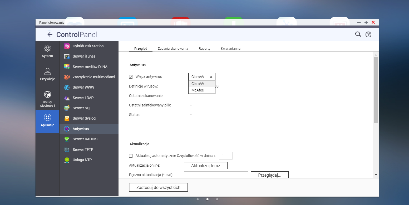
Task: Open the Kwarantanna tab
Action: point(230,49)
